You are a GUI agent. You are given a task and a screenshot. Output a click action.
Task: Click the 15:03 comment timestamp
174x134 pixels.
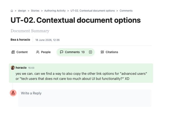pyautogui.click(x=31, y=68)
